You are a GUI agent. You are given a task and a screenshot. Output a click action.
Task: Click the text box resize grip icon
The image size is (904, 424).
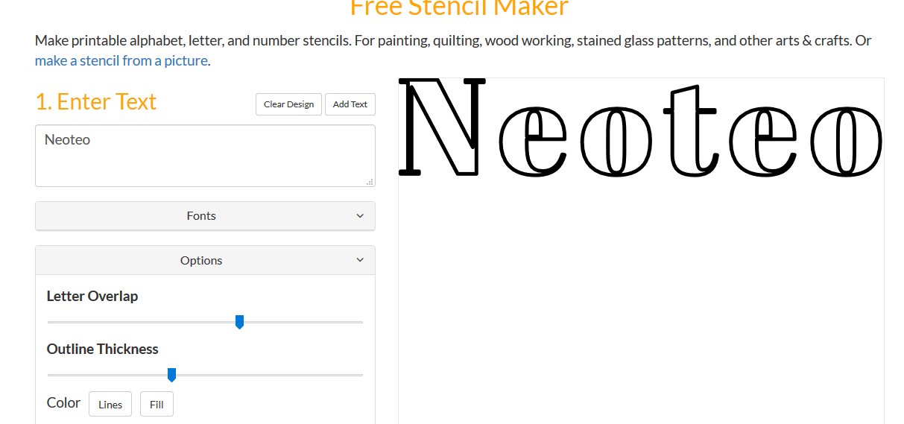click(x=370, y=181)
